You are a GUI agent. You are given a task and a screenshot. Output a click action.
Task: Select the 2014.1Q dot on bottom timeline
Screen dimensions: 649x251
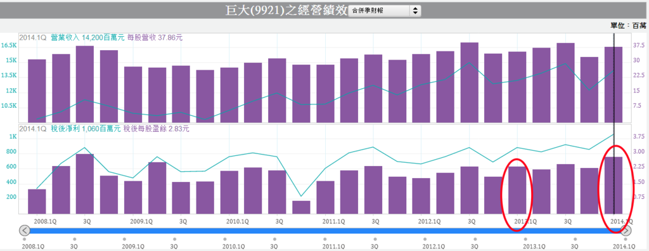pos(626,240)
